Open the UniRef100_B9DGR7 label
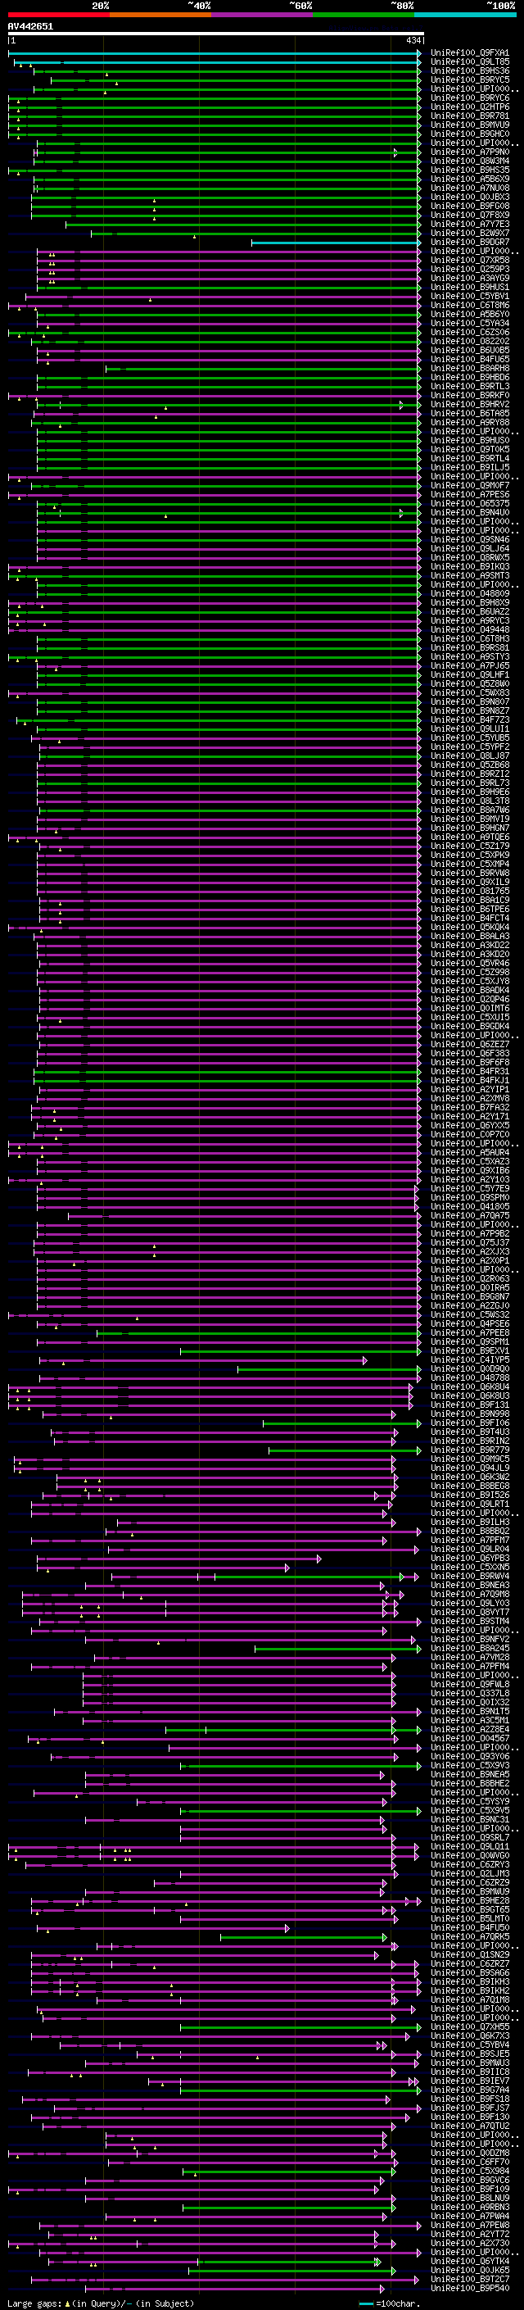The image size is (524, 2310). coord(470,242)
